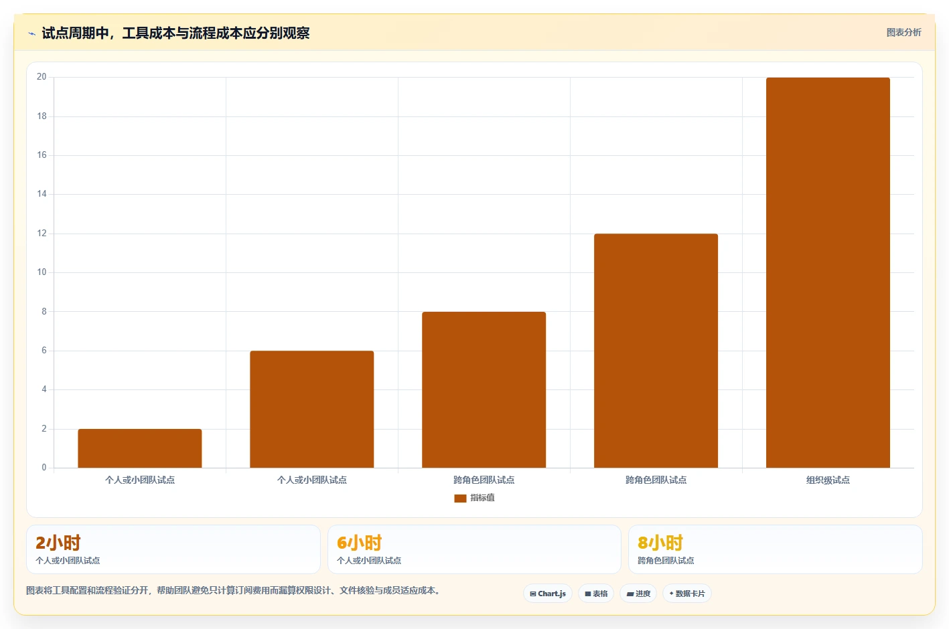Screen dimensions: 949x629
Task: Click y-axis tick label 14
Action: point(42,194)
